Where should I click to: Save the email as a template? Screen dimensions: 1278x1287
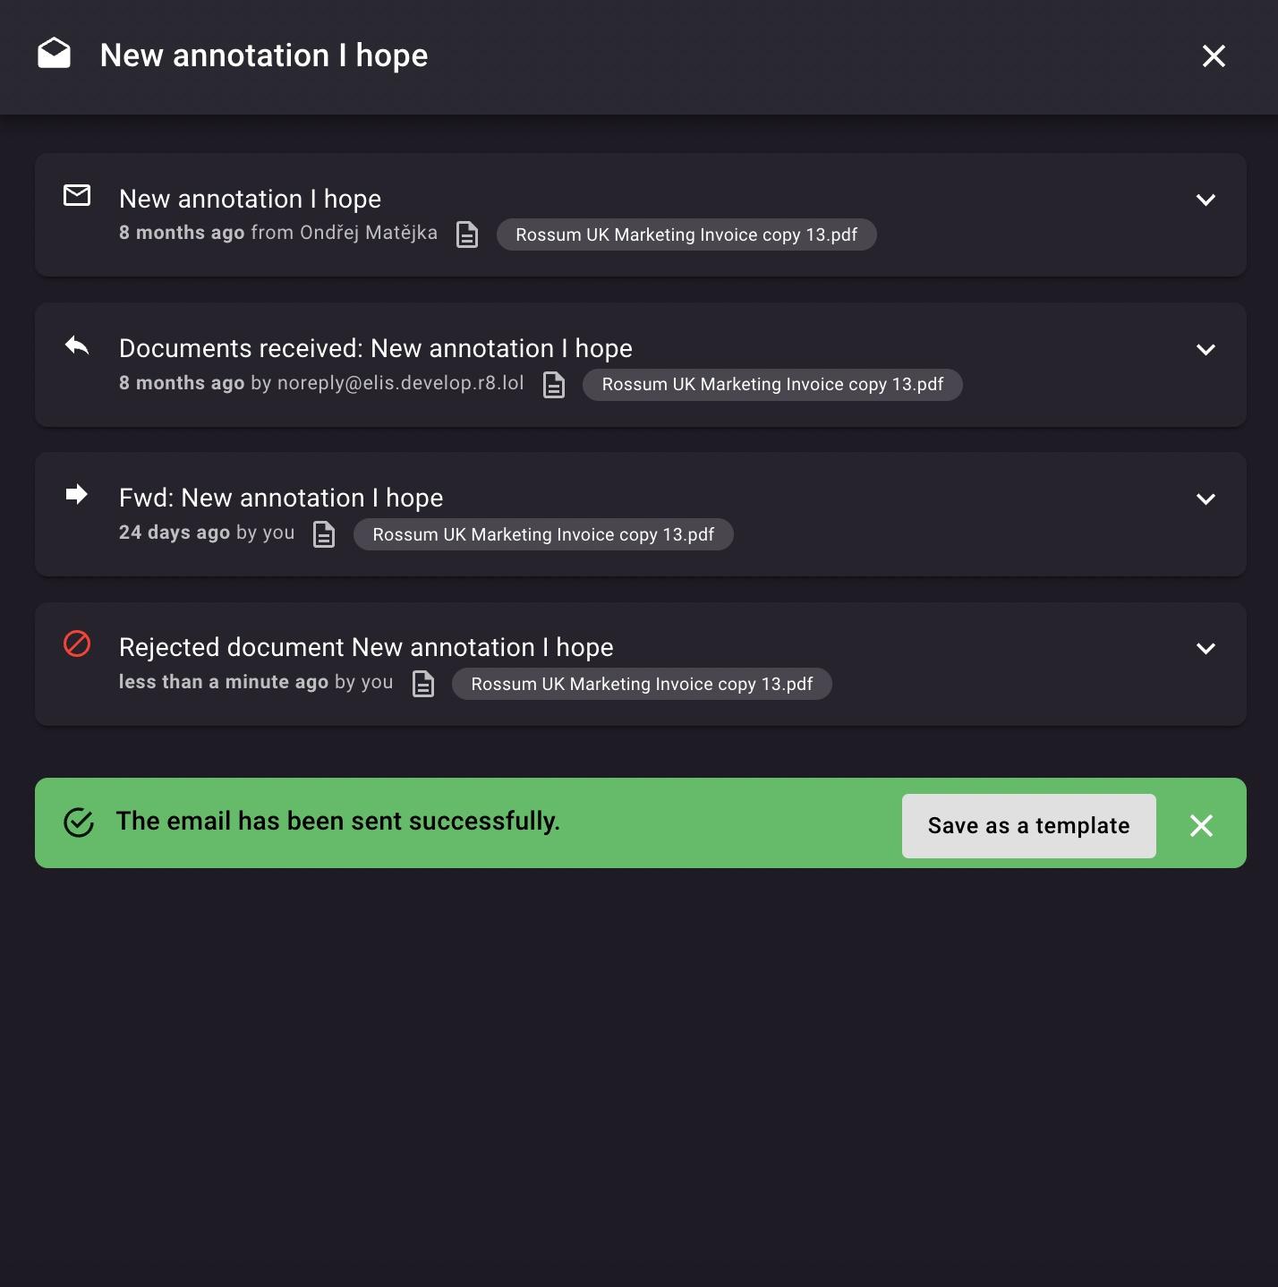(x=1028, y=825)
